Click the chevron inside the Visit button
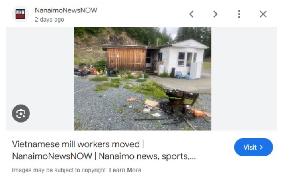Viewport: 287px width, 178px height. click(x=261, y=147)
